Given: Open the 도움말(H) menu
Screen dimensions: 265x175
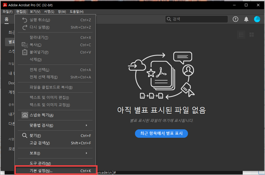Looking at the screenshot, I should pyautogui.click(x=77, y=12).
